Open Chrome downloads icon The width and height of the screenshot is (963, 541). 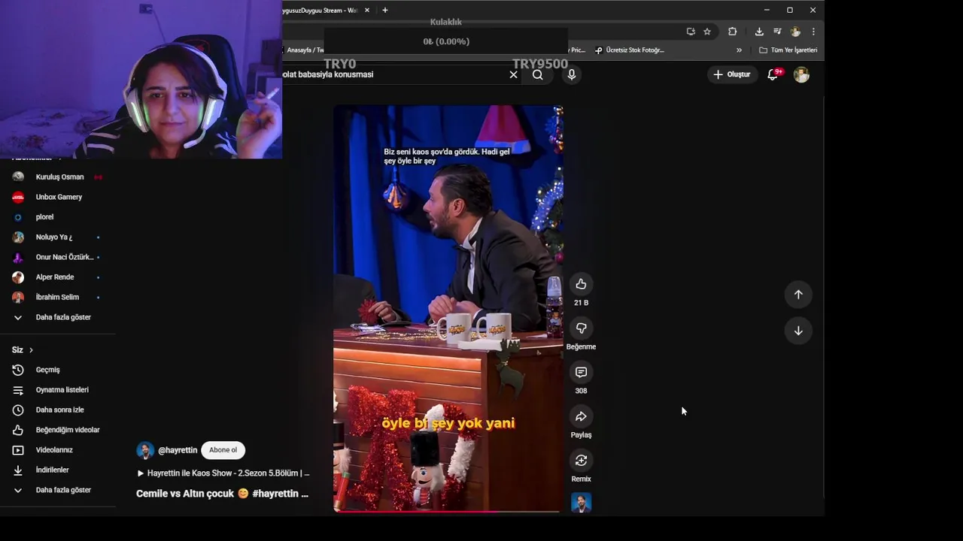(759, 32)
